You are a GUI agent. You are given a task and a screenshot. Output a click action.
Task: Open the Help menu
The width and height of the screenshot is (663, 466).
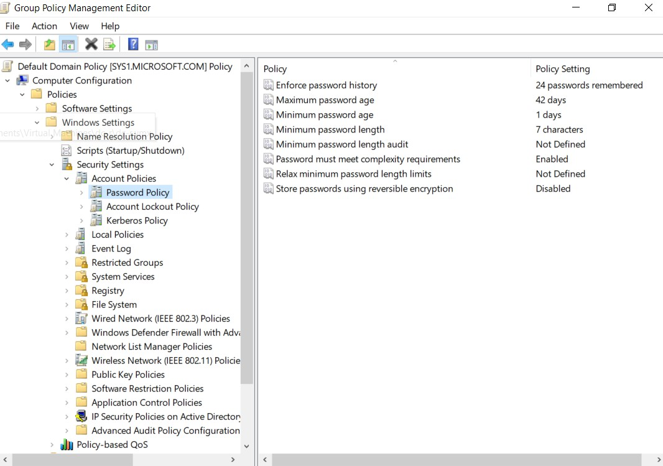110,26
